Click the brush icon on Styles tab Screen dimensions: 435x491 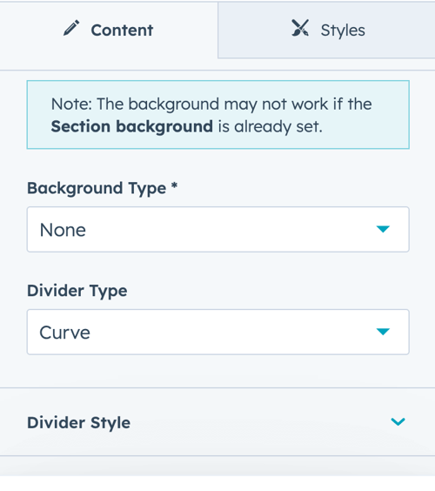click(x=300, y=28)
